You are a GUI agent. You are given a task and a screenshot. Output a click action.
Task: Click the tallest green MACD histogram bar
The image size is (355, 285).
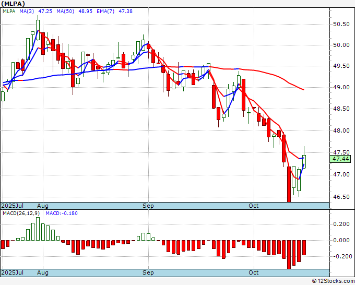pos(38,229)
